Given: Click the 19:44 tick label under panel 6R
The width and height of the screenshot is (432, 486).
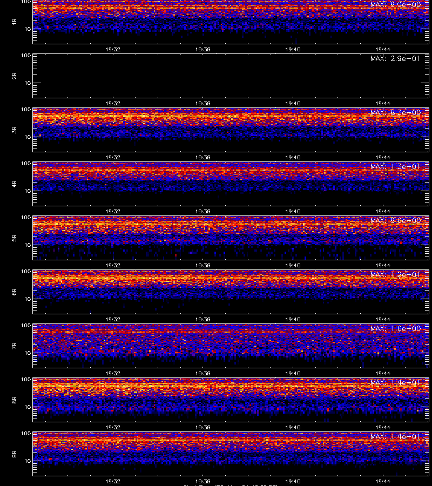Looking at the screenshot, I should 383,319.
